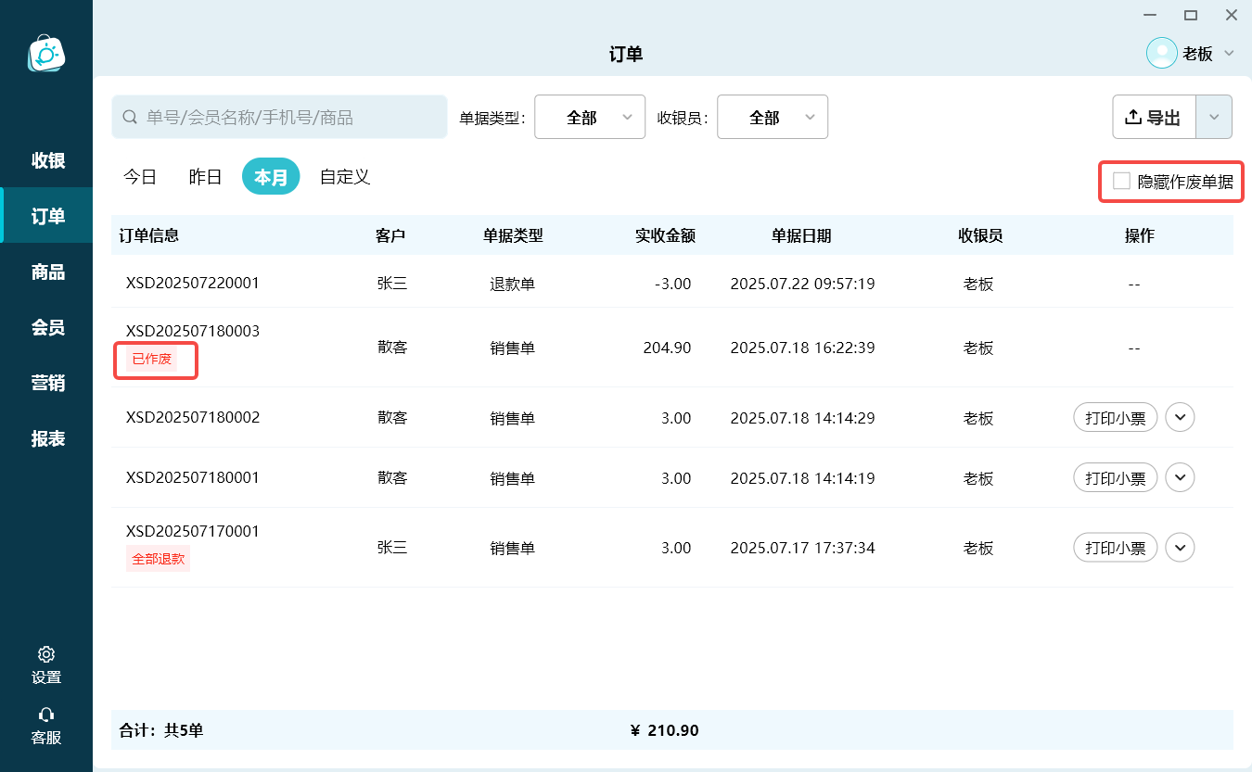Click the export upload icon
The height and width of the screenshot is (772, 1252).
point(1132,117)
